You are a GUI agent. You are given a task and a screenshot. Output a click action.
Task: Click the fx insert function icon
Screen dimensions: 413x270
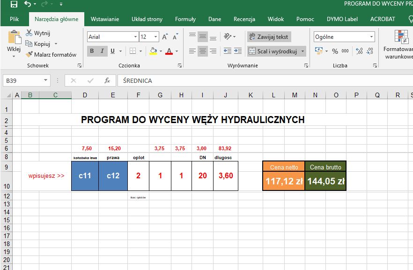coord(107,80)
